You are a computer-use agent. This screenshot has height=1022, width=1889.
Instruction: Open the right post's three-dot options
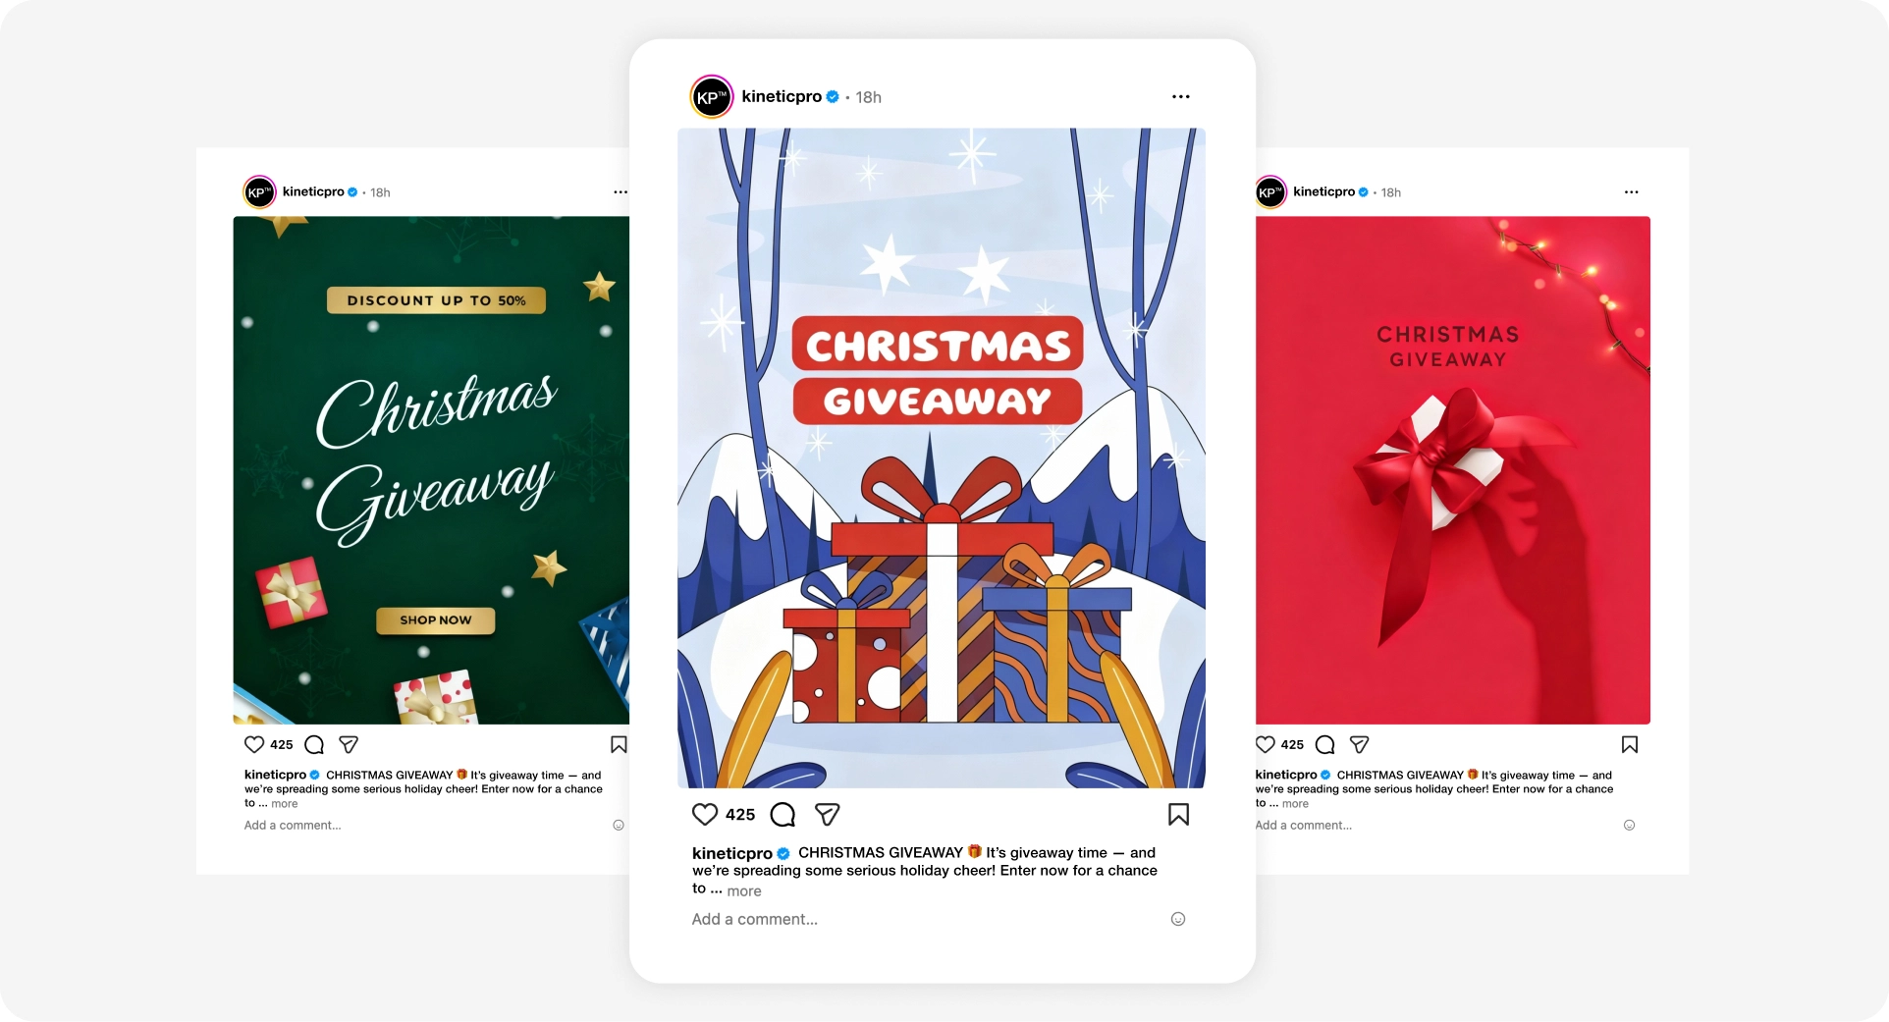tap(1631, 191)
